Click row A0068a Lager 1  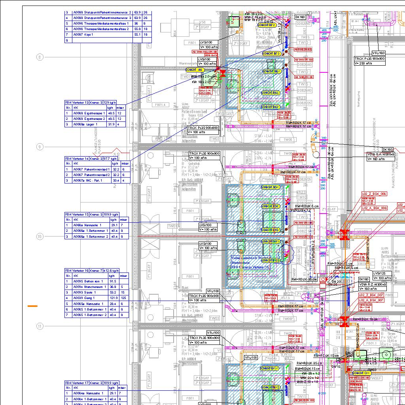click(95, 124)
